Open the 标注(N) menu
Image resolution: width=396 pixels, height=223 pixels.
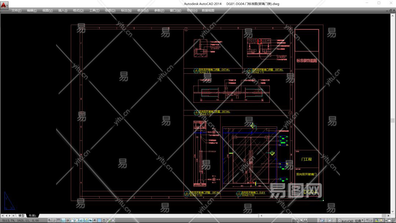(126, 10)
